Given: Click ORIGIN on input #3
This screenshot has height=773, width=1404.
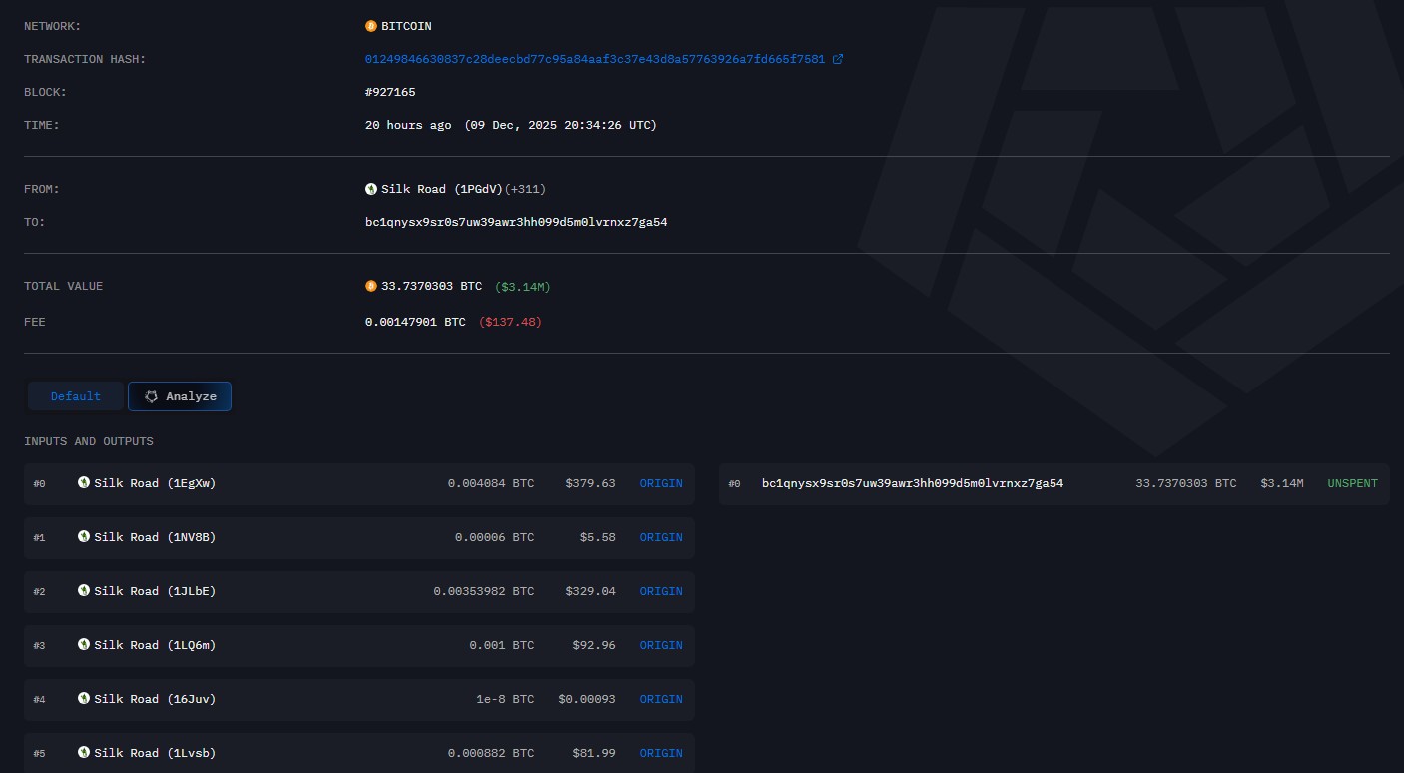Looking at the screenshot, I should pos(660,645).
